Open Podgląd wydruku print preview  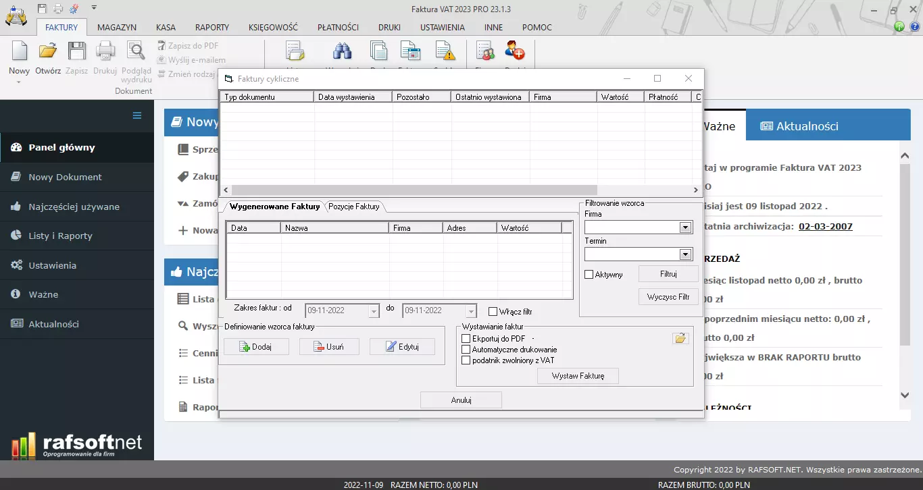(x=135, y=51)
